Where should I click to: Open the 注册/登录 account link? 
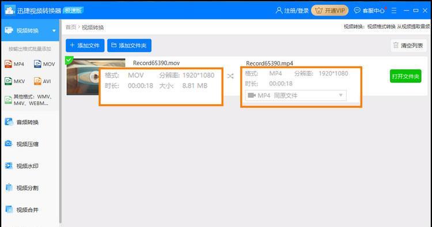point(292,10)
